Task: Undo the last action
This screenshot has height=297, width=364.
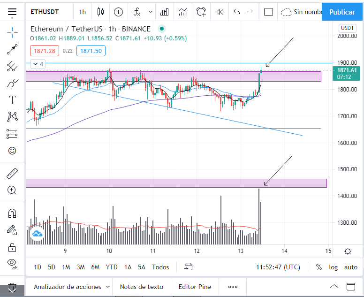Action: click(236, 12)
